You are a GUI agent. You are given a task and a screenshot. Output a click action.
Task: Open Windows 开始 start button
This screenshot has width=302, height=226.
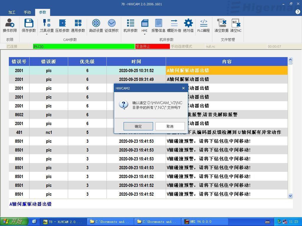(14, 222)
